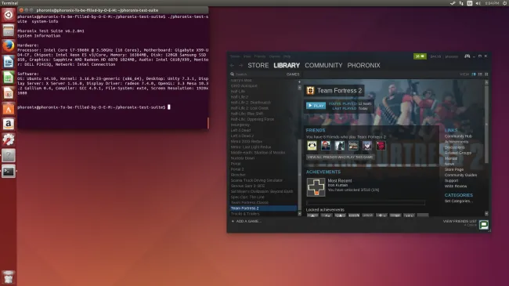Click the green Steam notifications inbox button
The width and height of the screenshot is (509, 286).
(x=420, y=56)
